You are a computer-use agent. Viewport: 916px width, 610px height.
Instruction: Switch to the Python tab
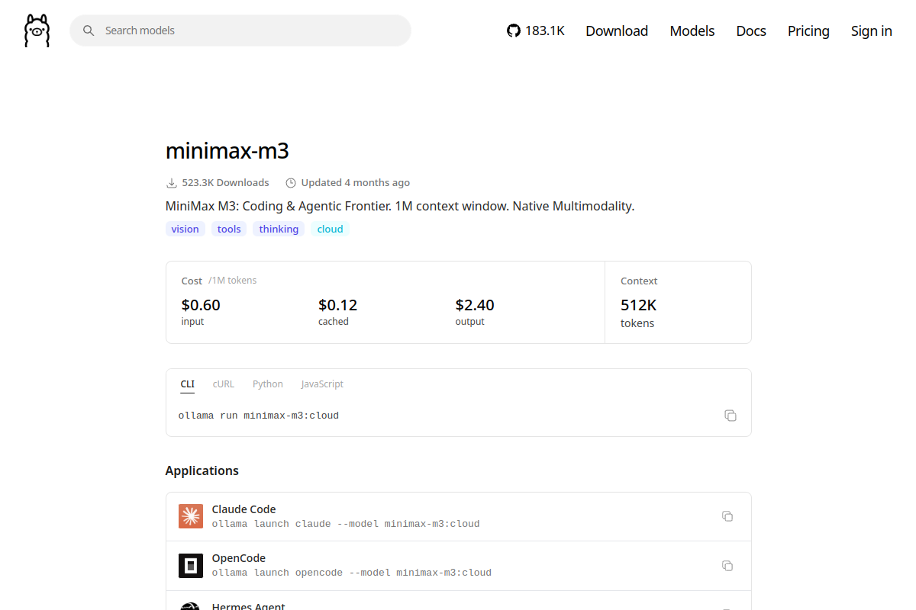(268, 384)
